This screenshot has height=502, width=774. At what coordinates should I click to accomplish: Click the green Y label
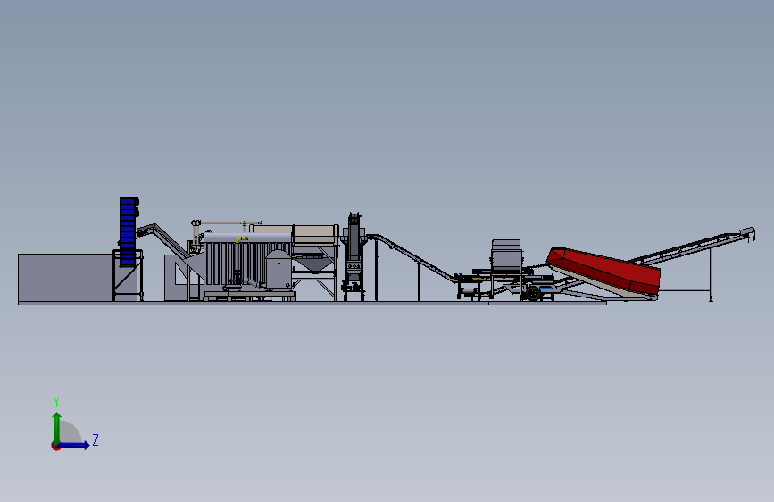point(56,402)
